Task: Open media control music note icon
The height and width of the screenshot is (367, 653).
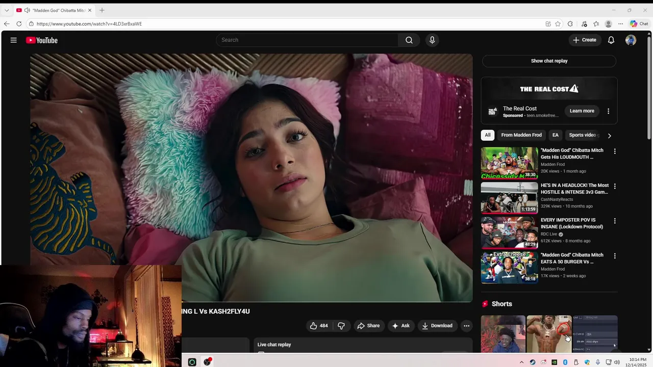Action: click(584, 24)
